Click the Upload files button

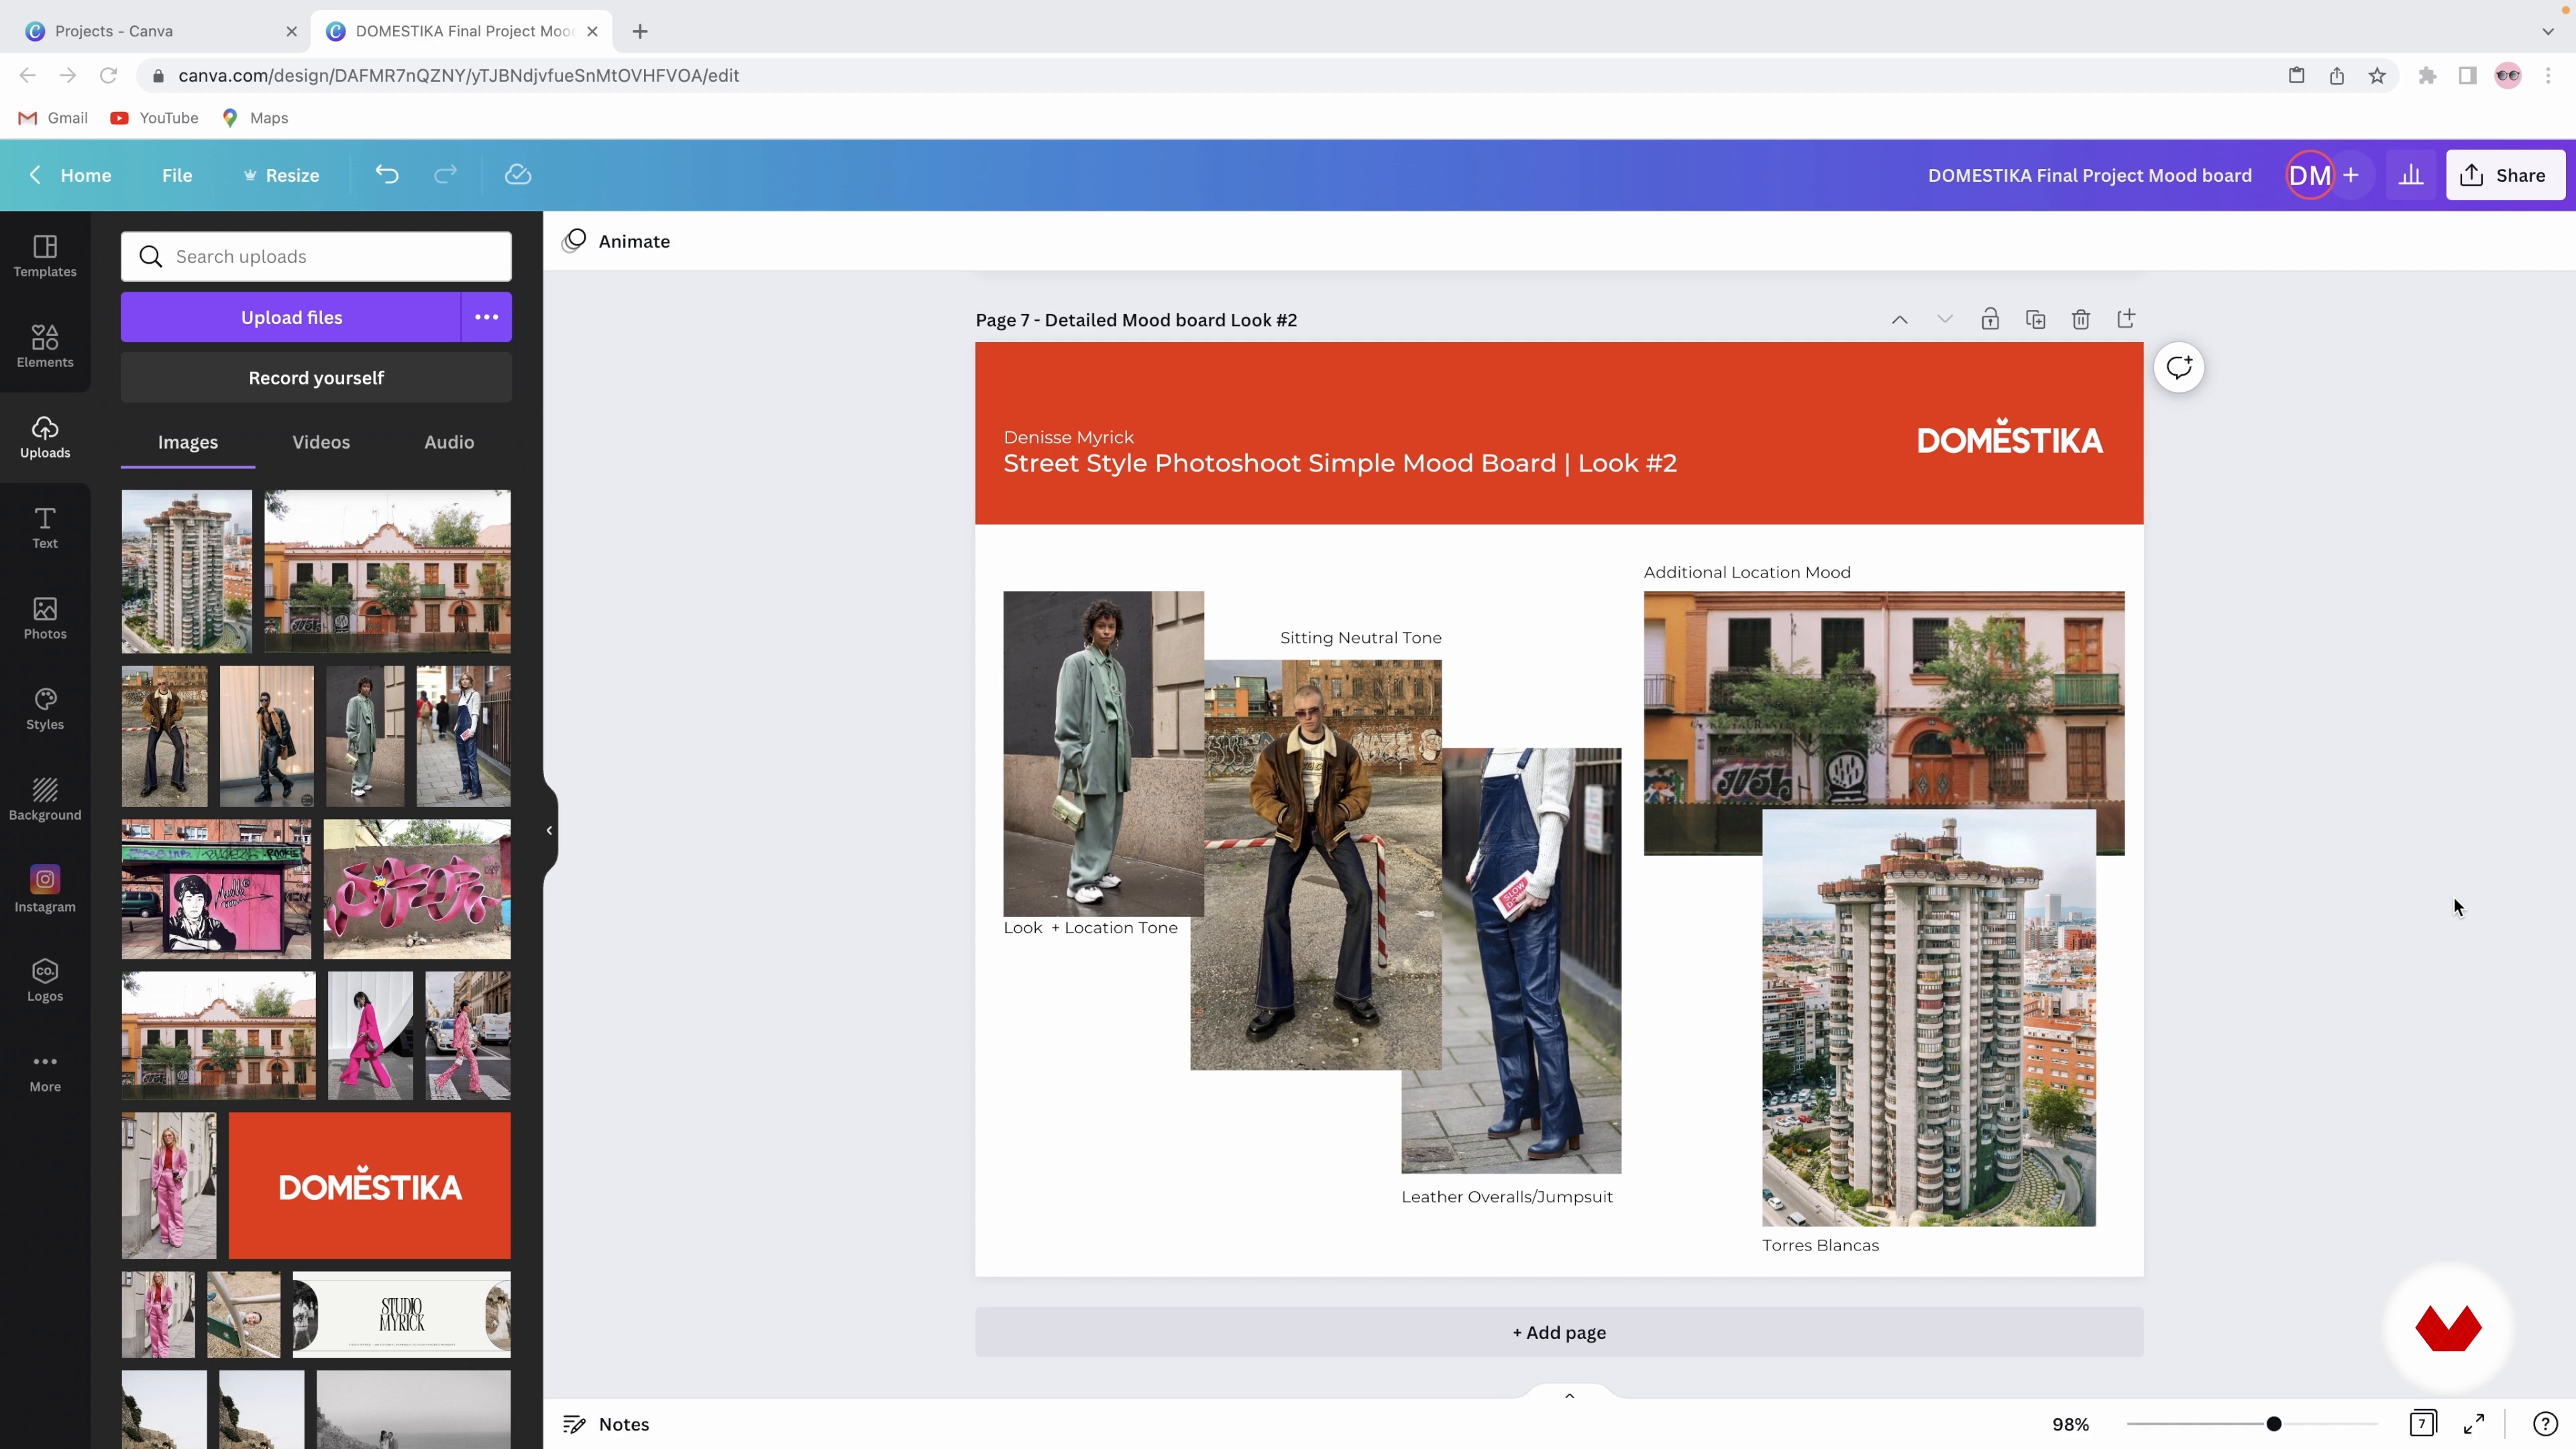coord(291,317)
